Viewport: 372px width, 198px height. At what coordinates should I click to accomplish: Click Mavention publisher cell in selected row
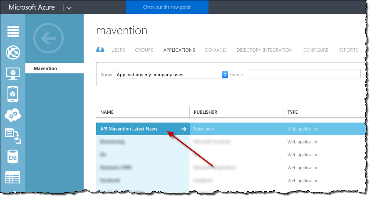204,129
